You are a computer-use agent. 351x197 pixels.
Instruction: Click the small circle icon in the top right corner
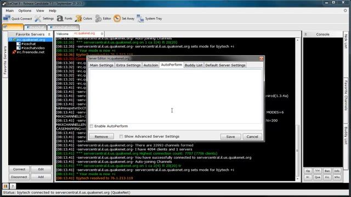(x=345, y=10)
